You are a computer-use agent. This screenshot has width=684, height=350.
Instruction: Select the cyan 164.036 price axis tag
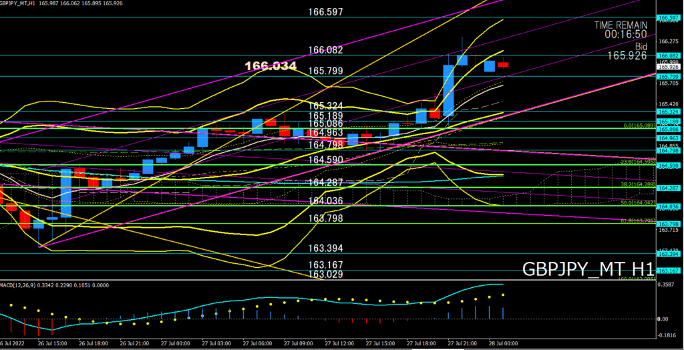pos(667,206)
